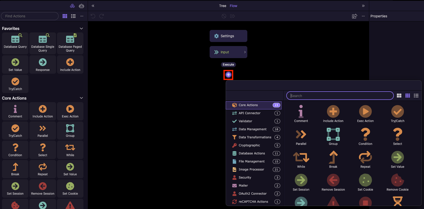Collapse the Favorites section
The width and height of the screenshot is (424, 209).
[81, 28]
